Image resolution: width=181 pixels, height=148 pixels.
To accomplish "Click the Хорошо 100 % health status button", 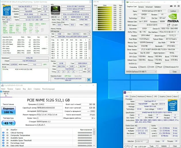I will (x=8, y=110).
